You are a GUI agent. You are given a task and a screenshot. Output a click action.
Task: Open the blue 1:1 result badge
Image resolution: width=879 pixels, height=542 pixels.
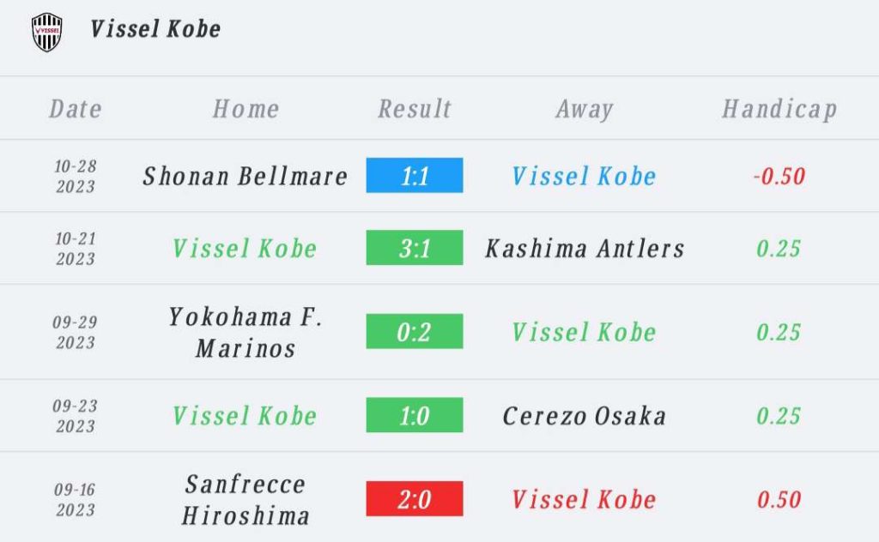click(x=415, y=175)
